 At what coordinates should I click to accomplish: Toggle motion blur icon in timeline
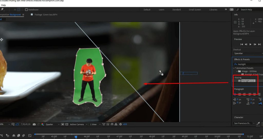23,135
